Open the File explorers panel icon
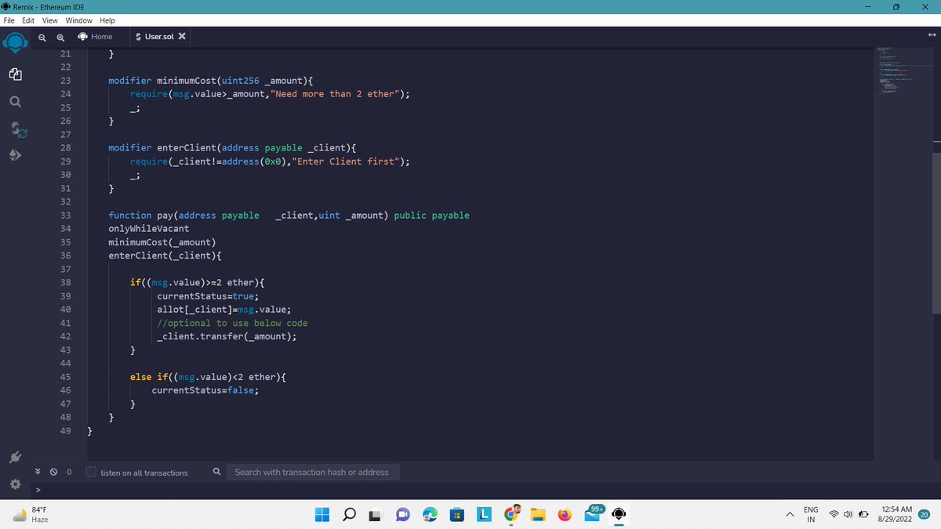This screenshot has height=529, width=941. click(15, 74)
